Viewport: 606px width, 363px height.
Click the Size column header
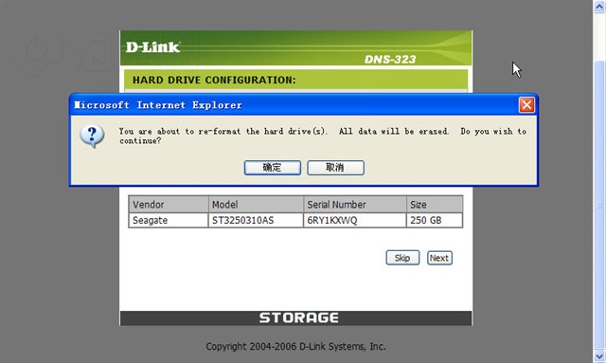coord(435,205)
